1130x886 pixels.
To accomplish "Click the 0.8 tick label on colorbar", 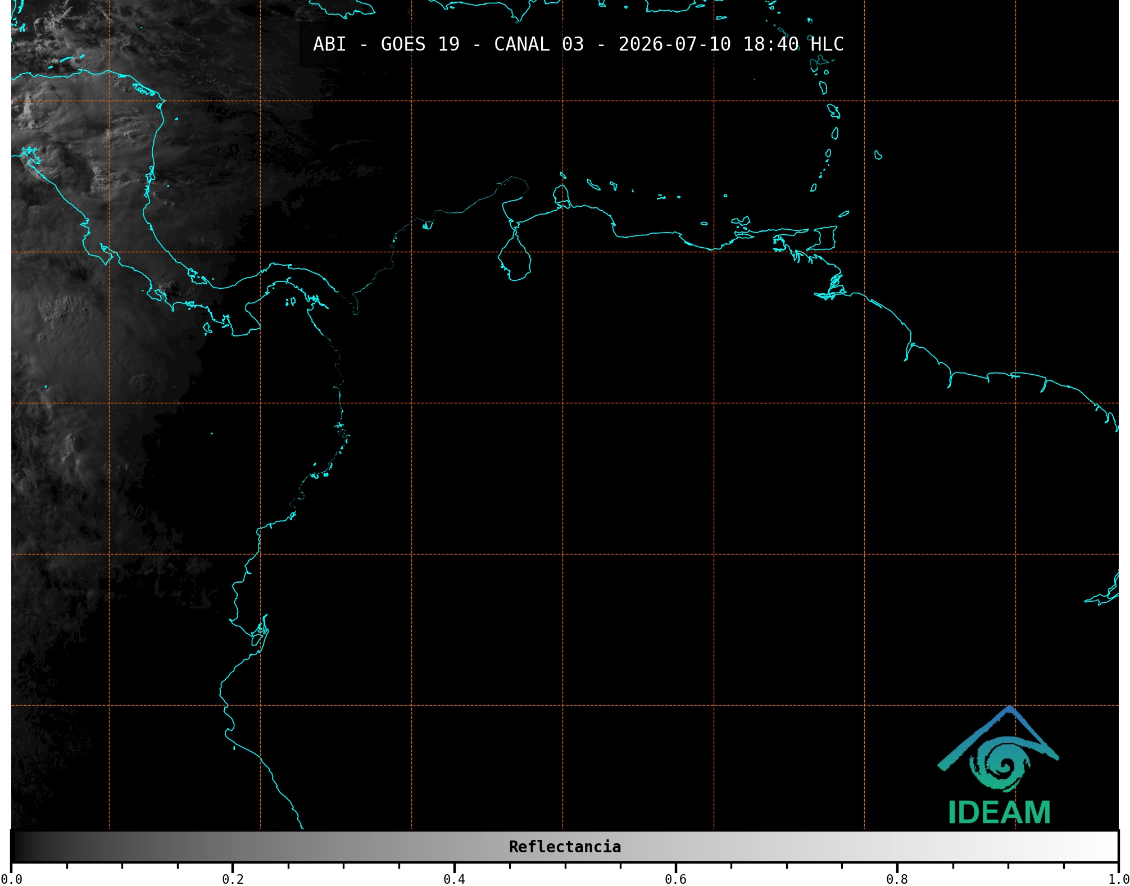I will point(897,879).
